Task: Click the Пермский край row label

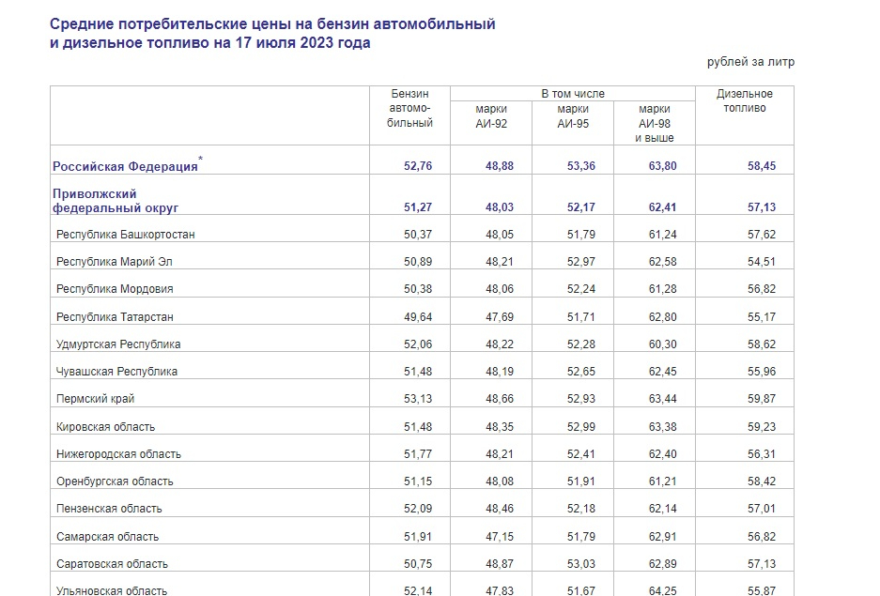Action: 95,399
